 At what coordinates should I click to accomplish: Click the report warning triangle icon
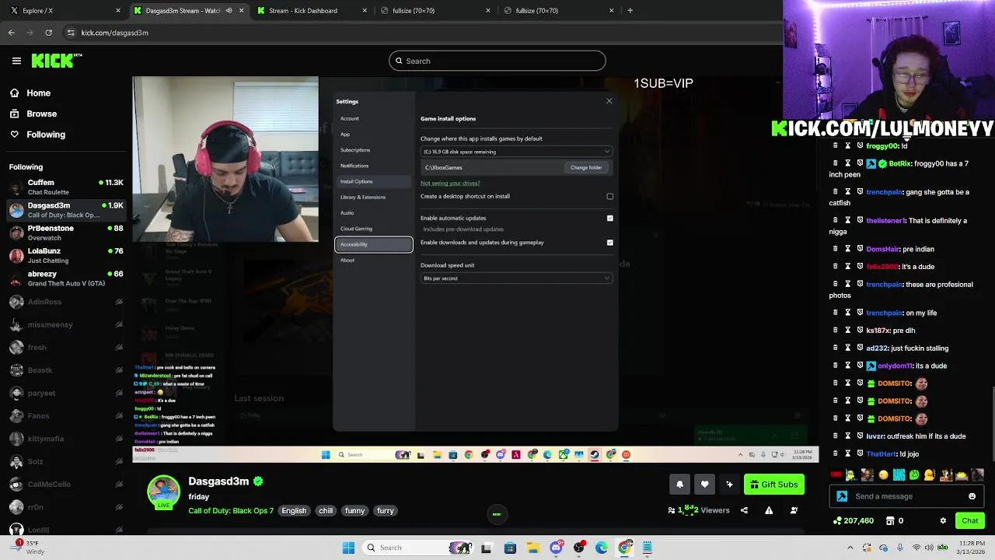click(x=769, y=510)
